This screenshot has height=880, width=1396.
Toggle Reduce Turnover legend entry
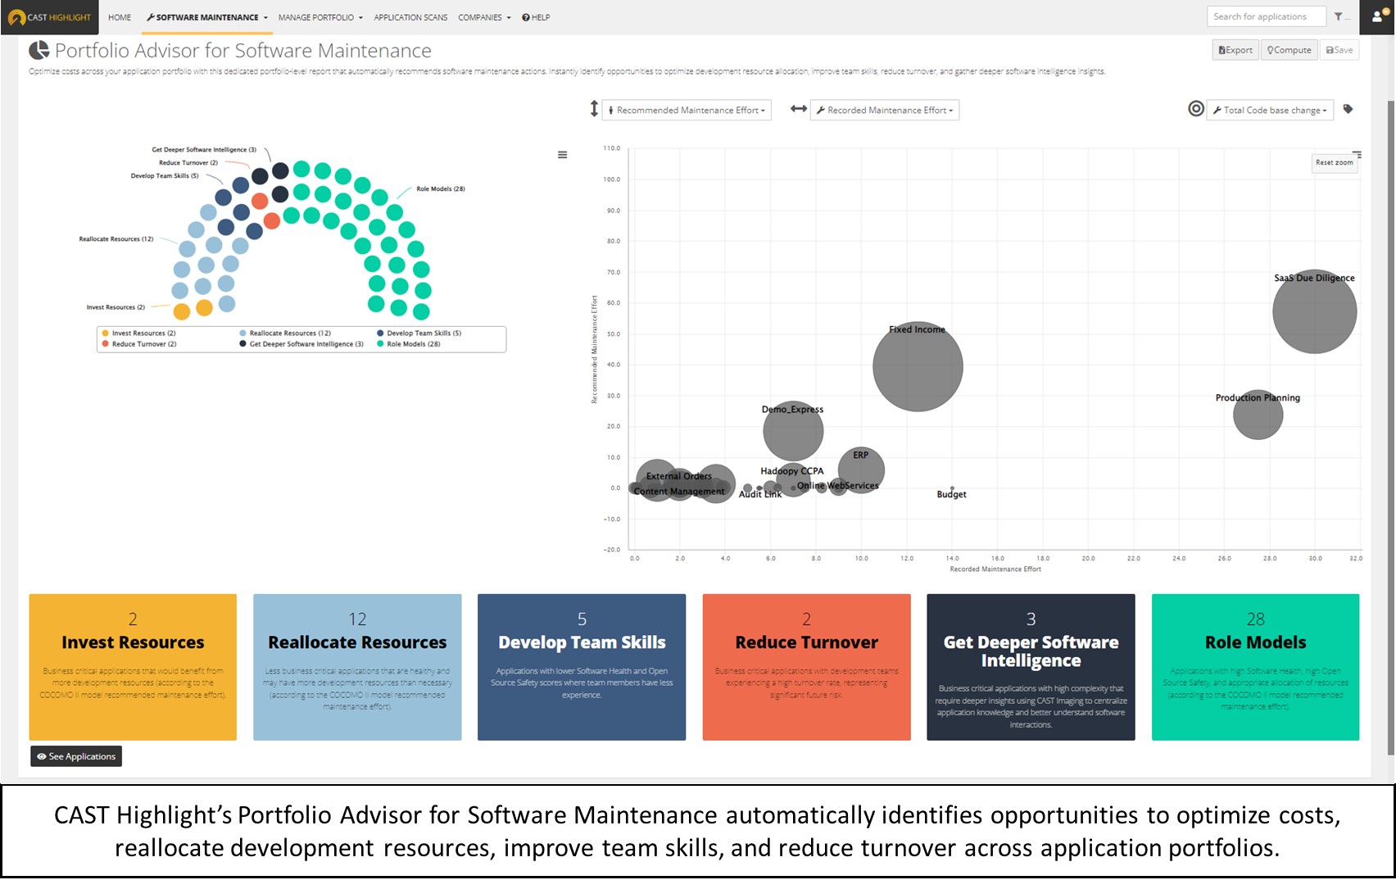coord(143,344)
